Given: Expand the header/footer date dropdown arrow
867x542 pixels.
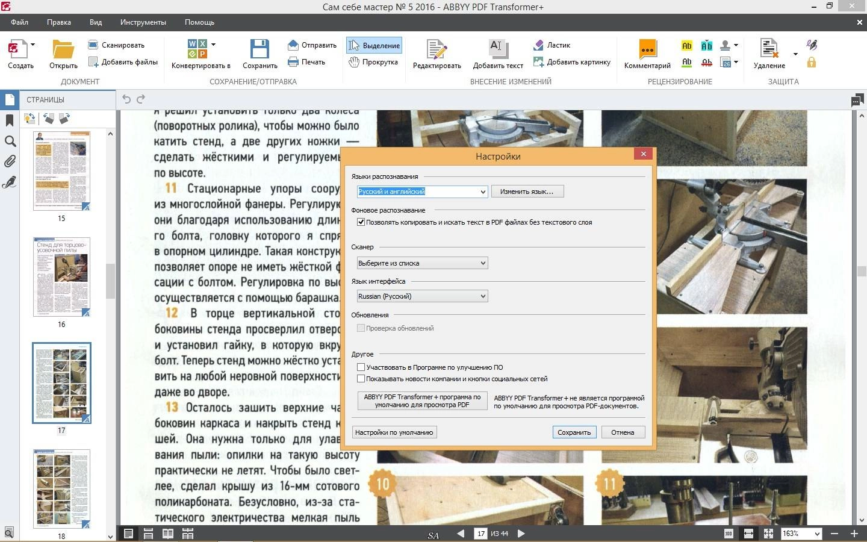Looking at the screenshot, I should (736, 62).
